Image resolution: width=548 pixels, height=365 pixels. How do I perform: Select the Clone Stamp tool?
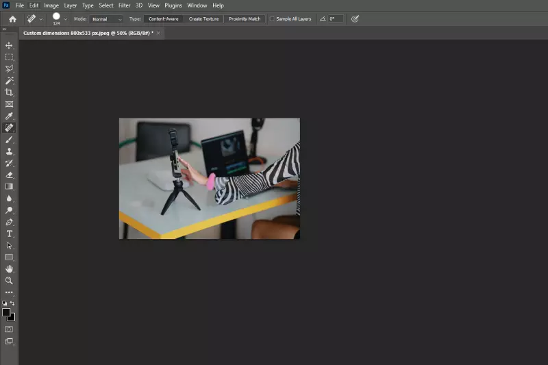[x=9, y=151]
